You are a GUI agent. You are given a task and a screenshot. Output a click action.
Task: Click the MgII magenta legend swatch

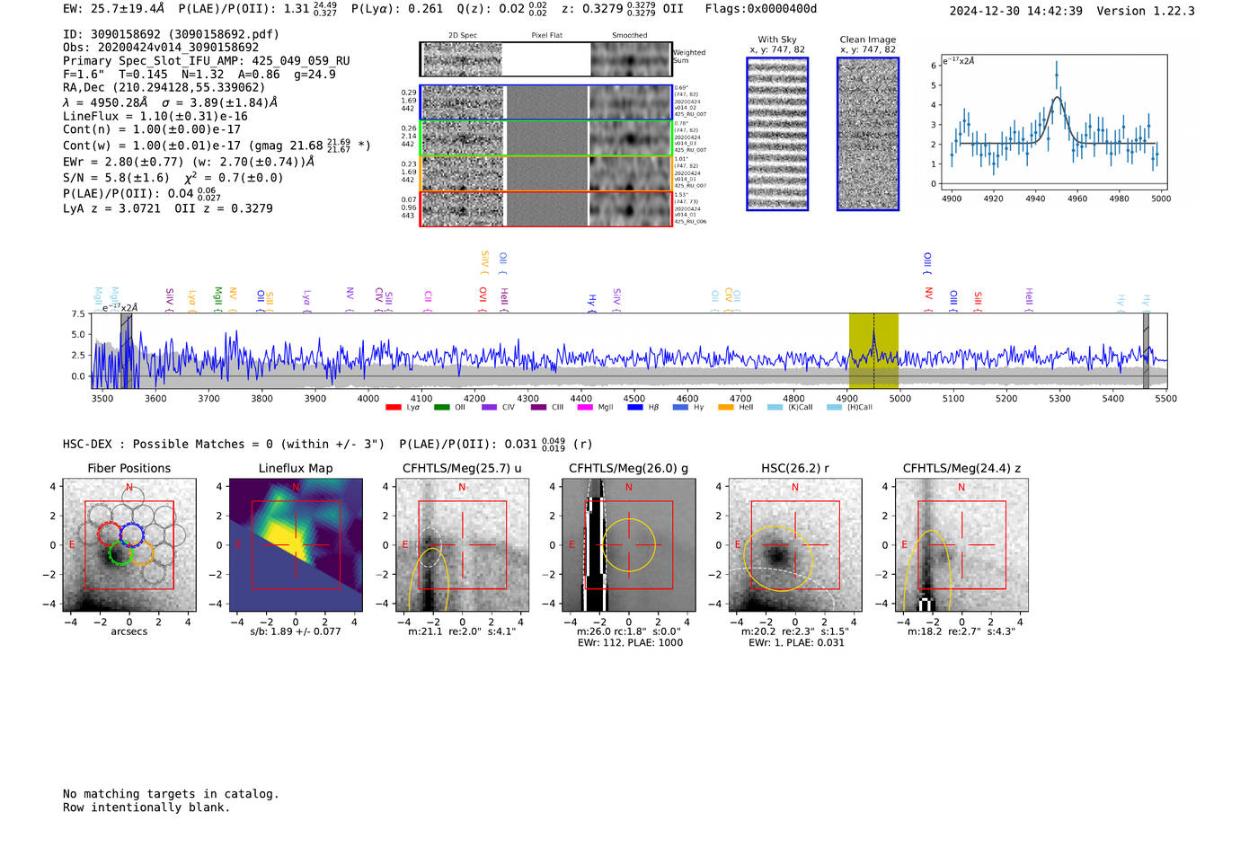[584, 408]
